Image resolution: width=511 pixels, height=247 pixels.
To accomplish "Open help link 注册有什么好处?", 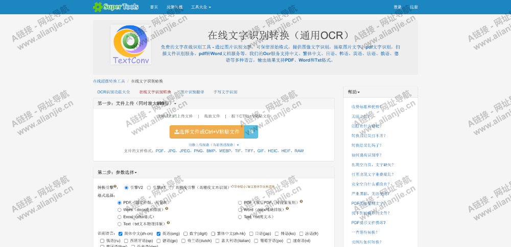I will [366, 126].
